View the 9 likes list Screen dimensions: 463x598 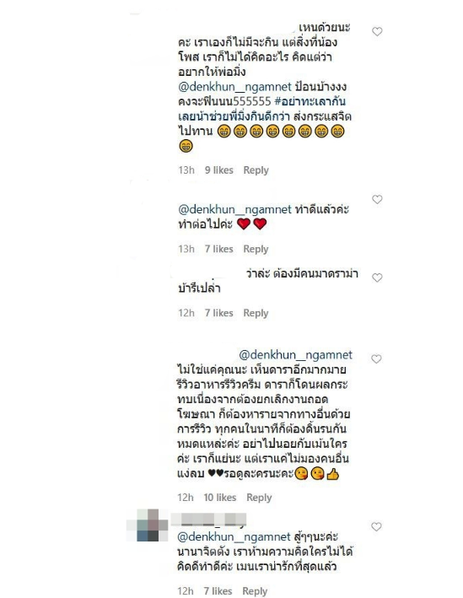coord(219,170)
